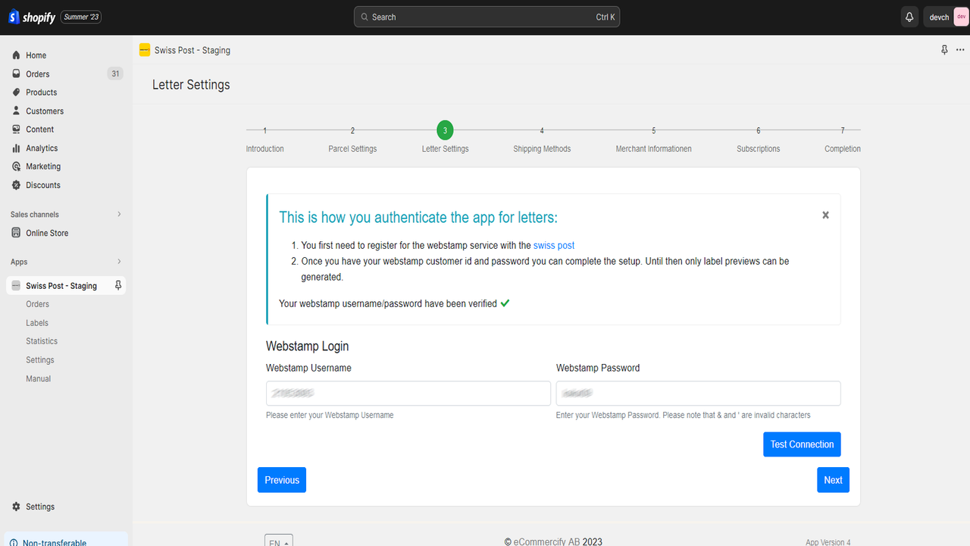Click the Webstamp Username input field
Screen dimensions: 970x546
pyautogui.click(x=408, y=393)
